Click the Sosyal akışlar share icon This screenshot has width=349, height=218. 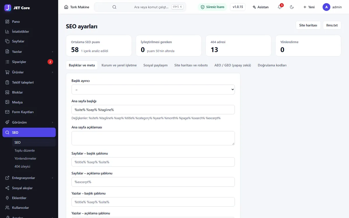pyautogui.click(x=7, y=188)
